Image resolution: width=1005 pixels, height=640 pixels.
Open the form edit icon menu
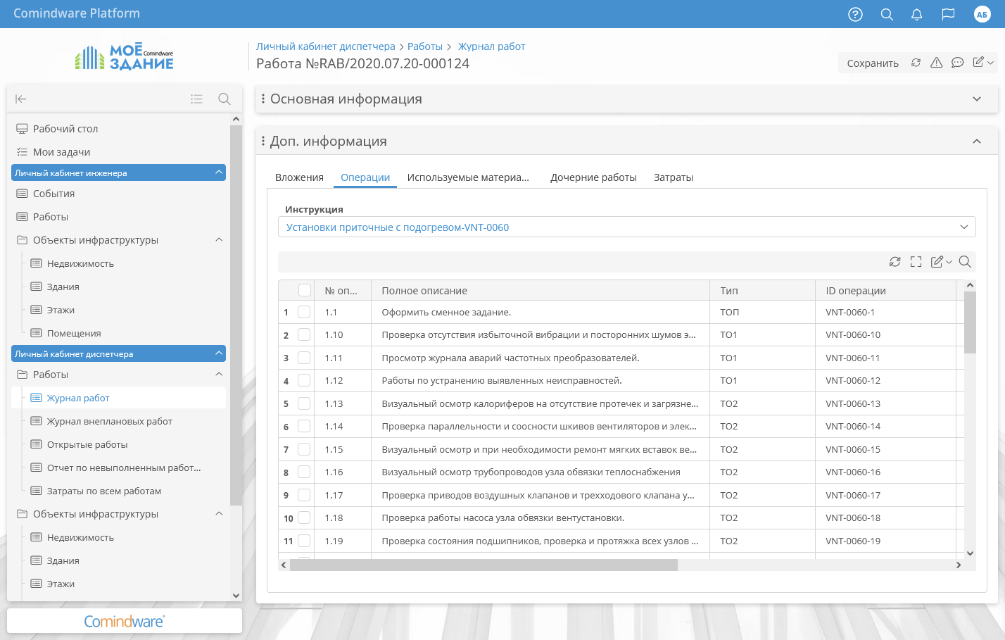click(x=983, y=63)
